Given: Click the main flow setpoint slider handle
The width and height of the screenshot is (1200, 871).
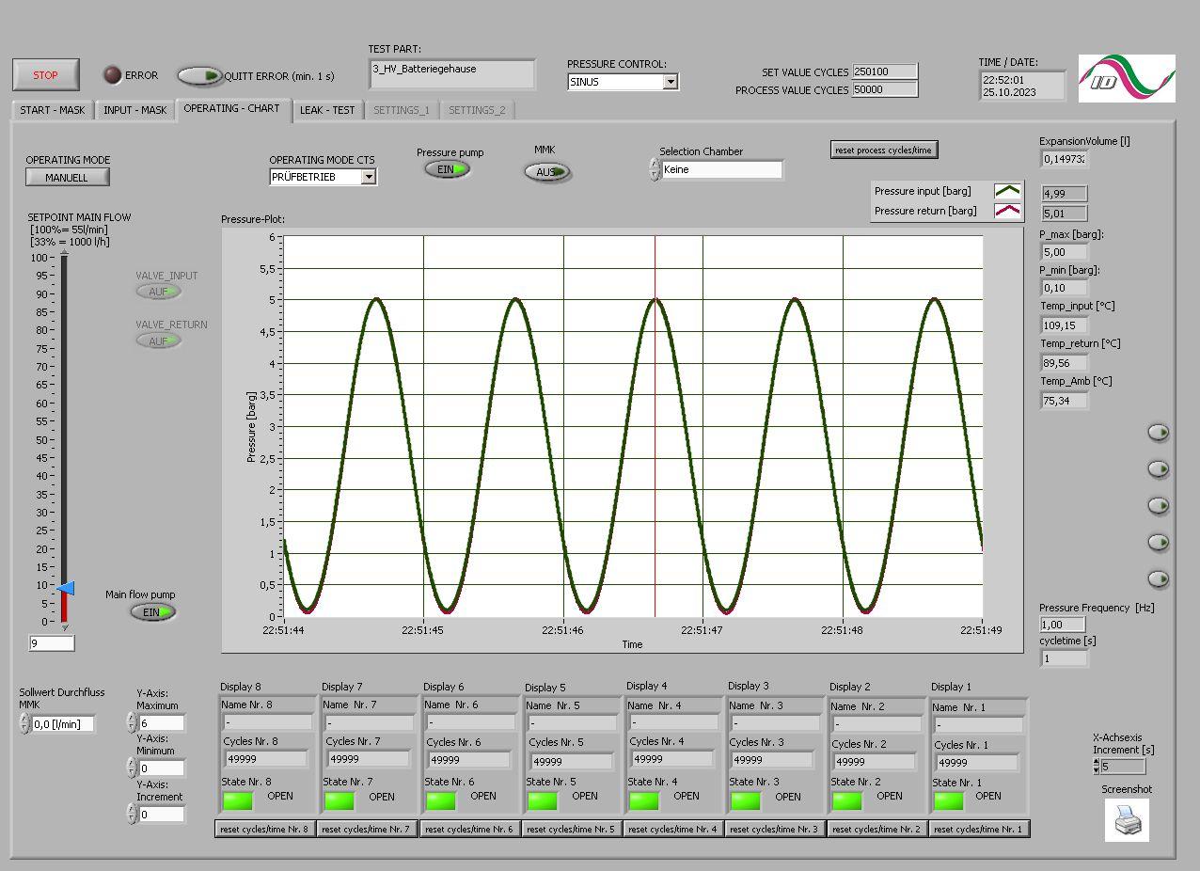Looking at the screenshot, I should pos(66,589).
